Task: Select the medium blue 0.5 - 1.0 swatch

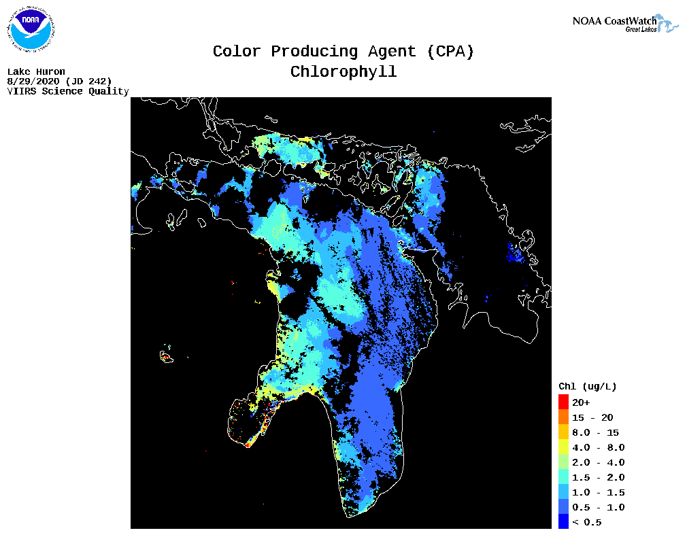Action: click(563, 506)
